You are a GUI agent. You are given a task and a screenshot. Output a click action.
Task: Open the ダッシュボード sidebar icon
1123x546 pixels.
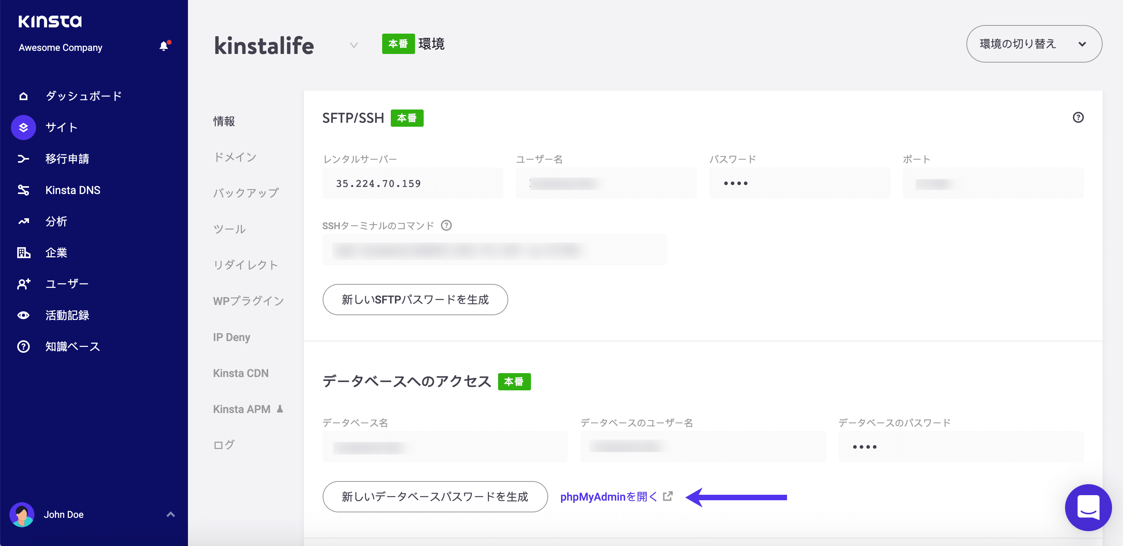click(x=23, y=96)
